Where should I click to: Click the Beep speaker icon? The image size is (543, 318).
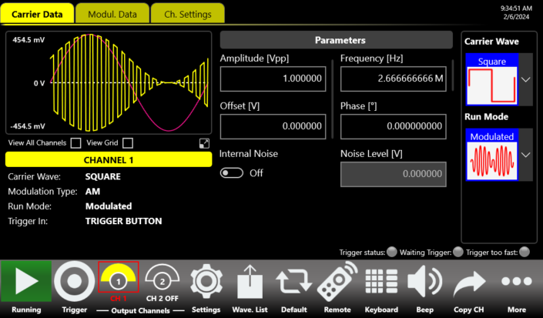pyautogui.click(x=424, y=282)
